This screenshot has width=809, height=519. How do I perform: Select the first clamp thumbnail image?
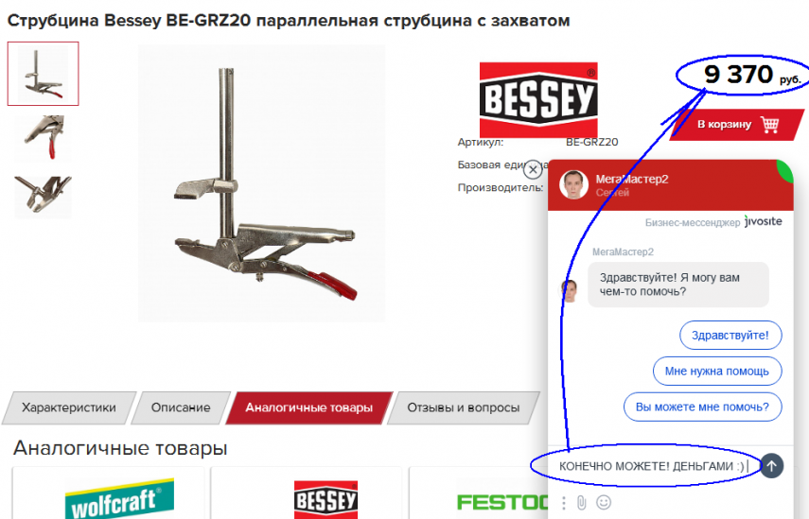point(44,74)
